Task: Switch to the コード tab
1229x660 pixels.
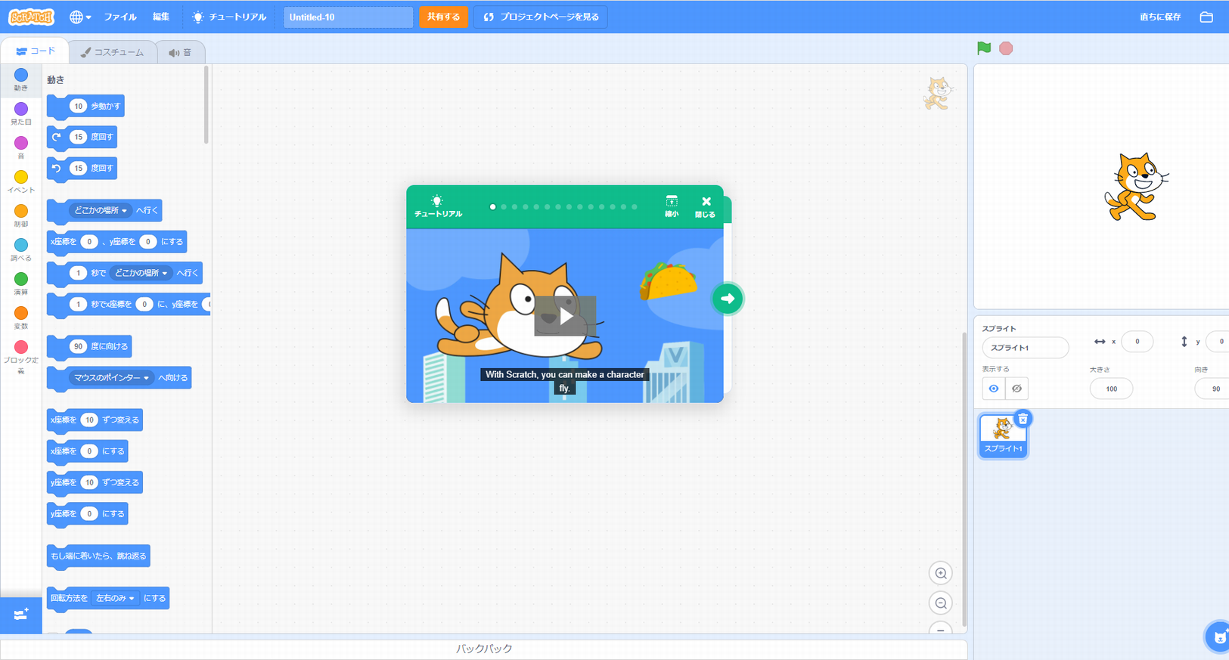Action: 36,51
